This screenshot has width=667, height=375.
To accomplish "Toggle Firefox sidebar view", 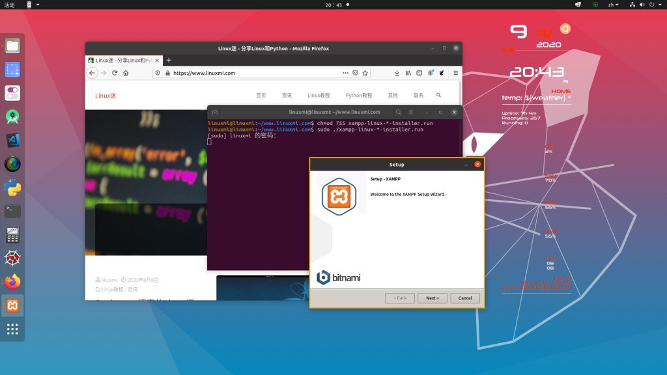I will [x=419, y=73].
